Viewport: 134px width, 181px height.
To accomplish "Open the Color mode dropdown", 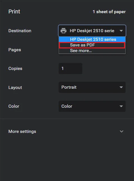I will (92, 106).
